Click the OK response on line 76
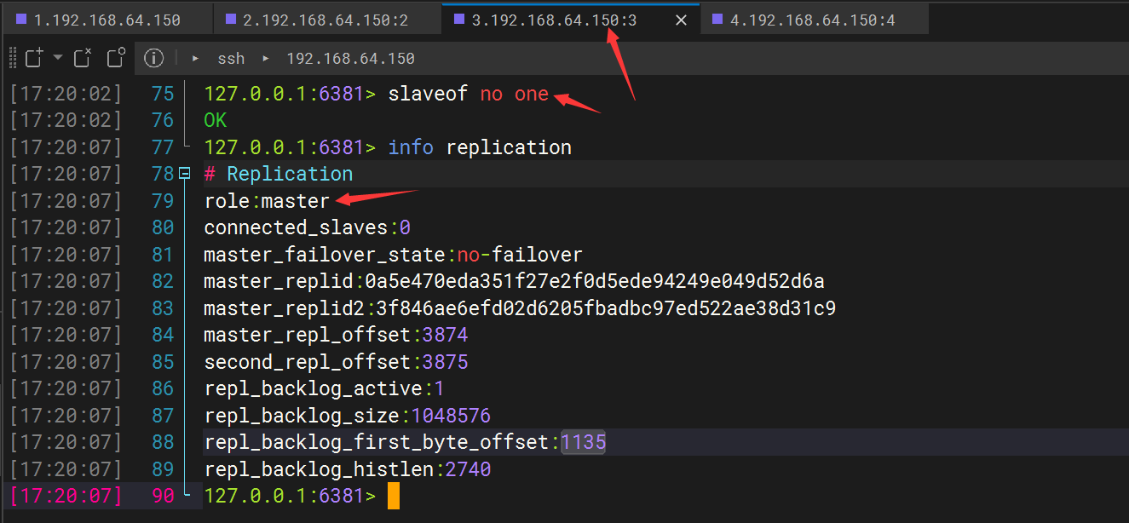1129x523 pixels. tap(216, 120)
